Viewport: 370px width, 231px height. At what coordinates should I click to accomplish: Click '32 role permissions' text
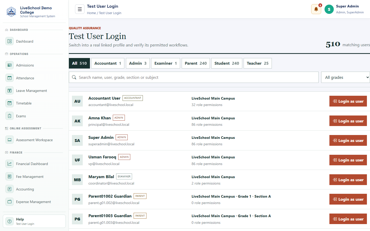click(207, 105)
